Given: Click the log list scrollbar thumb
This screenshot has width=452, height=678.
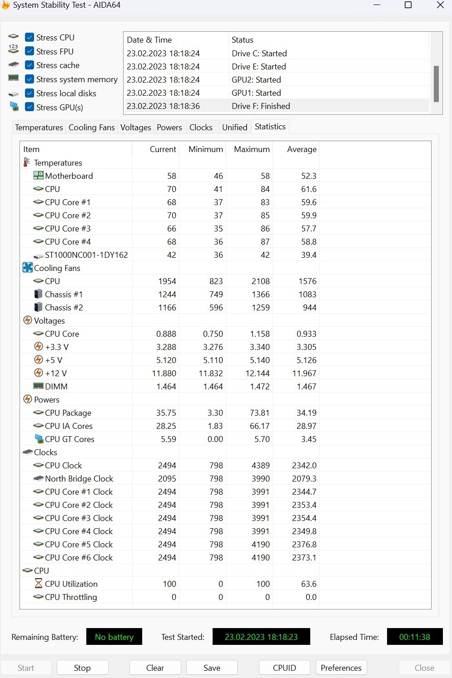Looking at the screenshot, I should [x=436, y=84].
